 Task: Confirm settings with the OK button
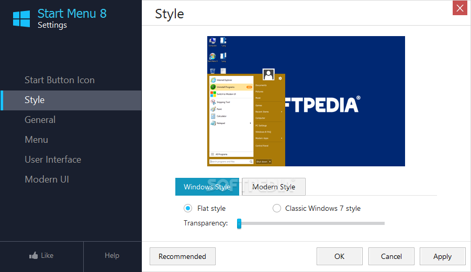tap(340, 256)
